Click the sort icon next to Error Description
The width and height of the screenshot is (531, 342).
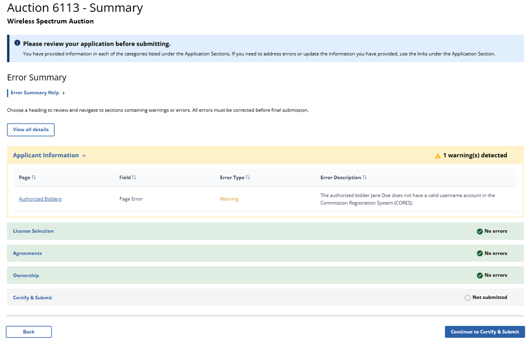[365, 177]
